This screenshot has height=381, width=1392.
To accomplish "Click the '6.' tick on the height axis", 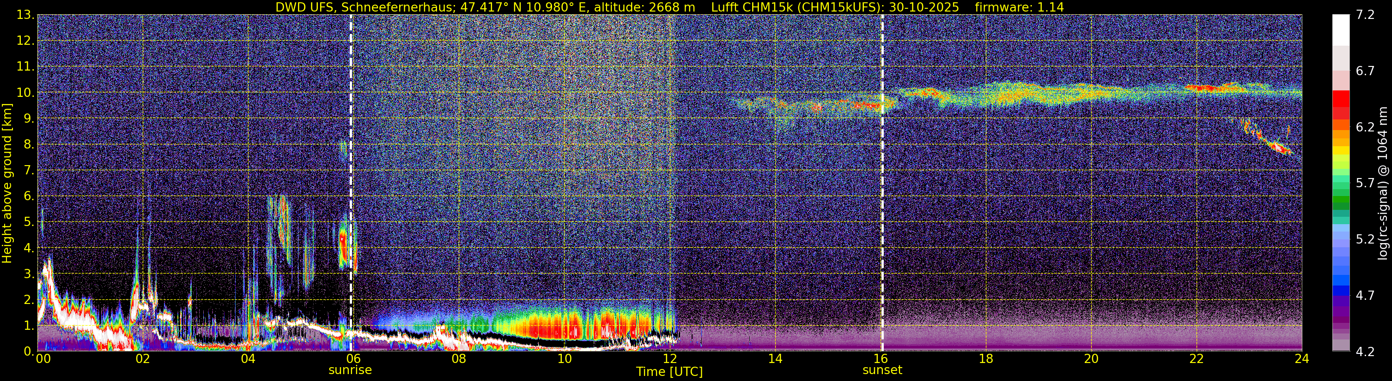I will [28, 196].
